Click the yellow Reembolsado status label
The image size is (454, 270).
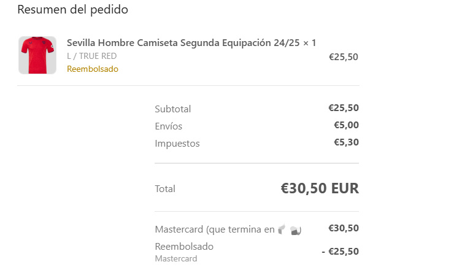93,69
